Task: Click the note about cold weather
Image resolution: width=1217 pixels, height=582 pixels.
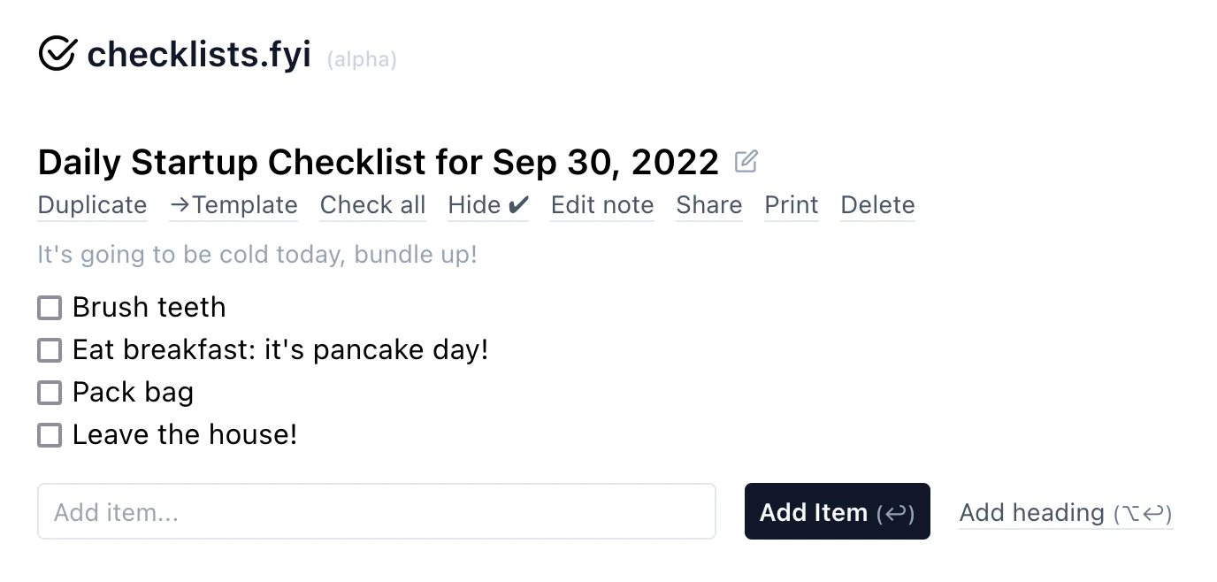Action: [257, 255]
